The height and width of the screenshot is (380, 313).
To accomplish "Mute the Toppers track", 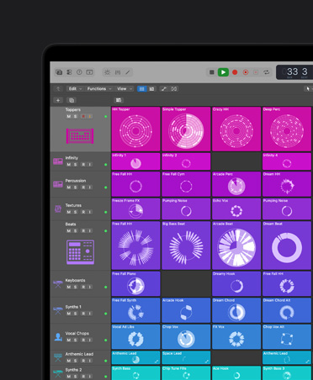I will [69, 116].
